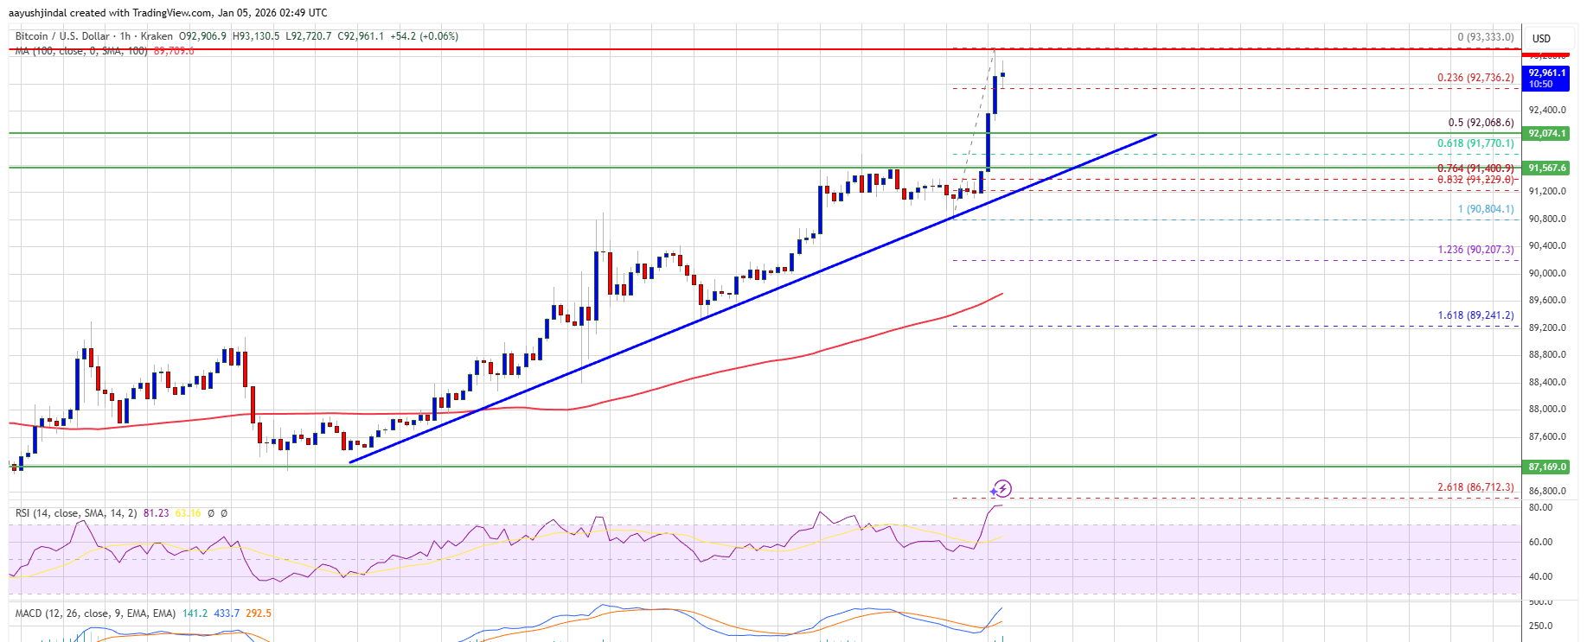Open the 1h interval in chart title
The height and width of the screenshot is (642, 1587).
125,36
